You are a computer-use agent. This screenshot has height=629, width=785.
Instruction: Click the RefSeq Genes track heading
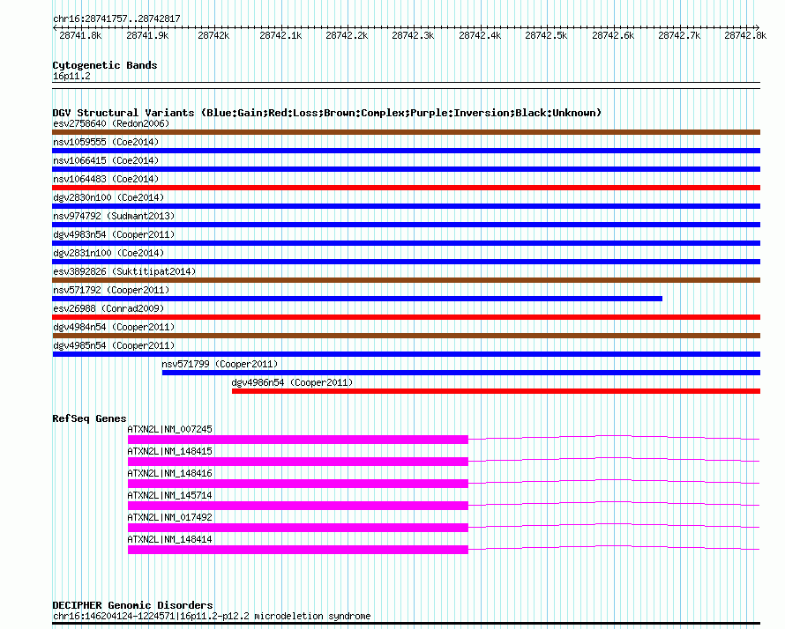tap(89, 418)
